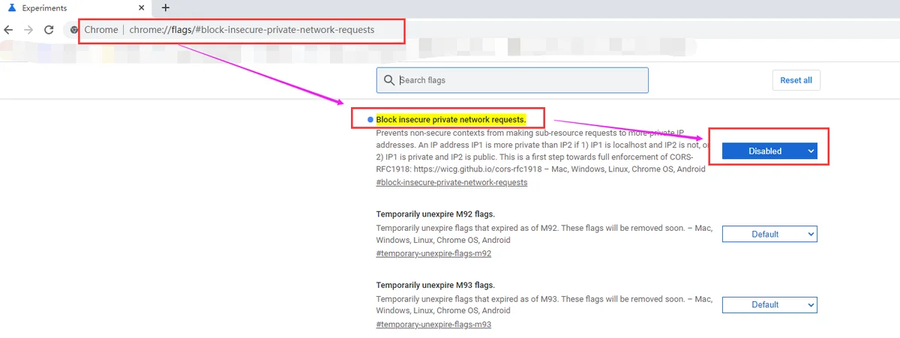
Task: Open a new tab with plus button
Action: [166, 7]
